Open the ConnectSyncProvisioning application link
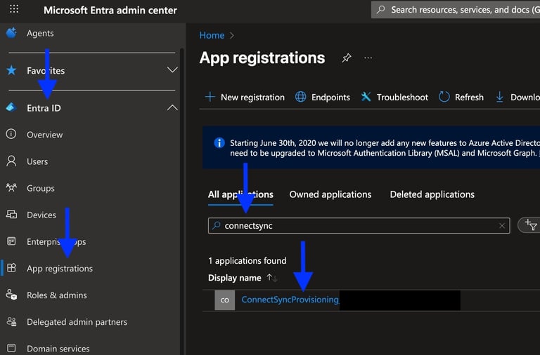Screen dimensions: 540x355 tap(290, 300)
